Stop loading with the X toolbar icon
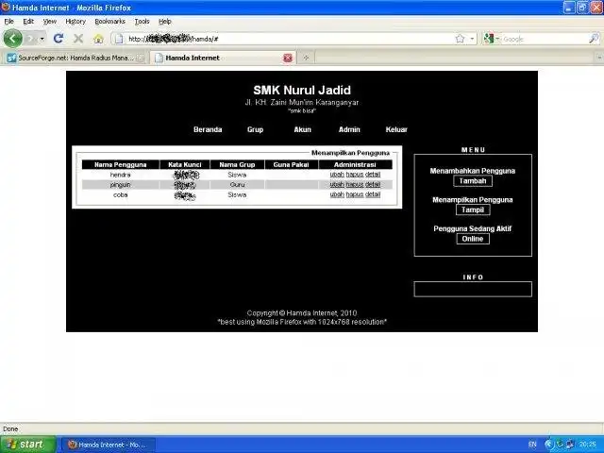 pyautogui.click(x=78, y=39)
